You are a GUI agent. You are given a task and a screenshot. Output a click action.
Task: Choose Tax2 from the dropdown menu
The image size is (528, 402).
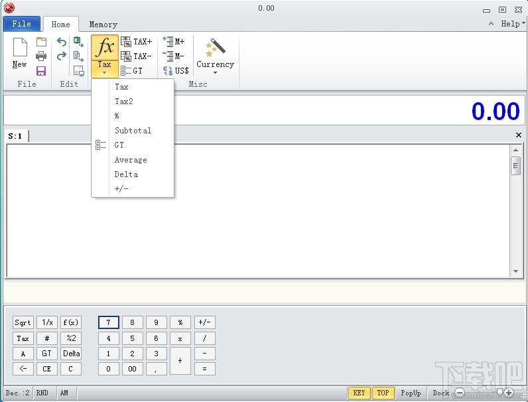(133, 101)
